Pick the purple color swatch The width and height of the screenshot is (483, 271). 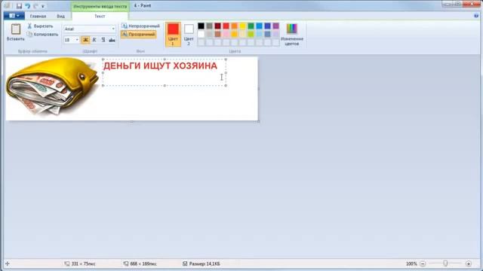pyautogui.click(x=276, y=26)
